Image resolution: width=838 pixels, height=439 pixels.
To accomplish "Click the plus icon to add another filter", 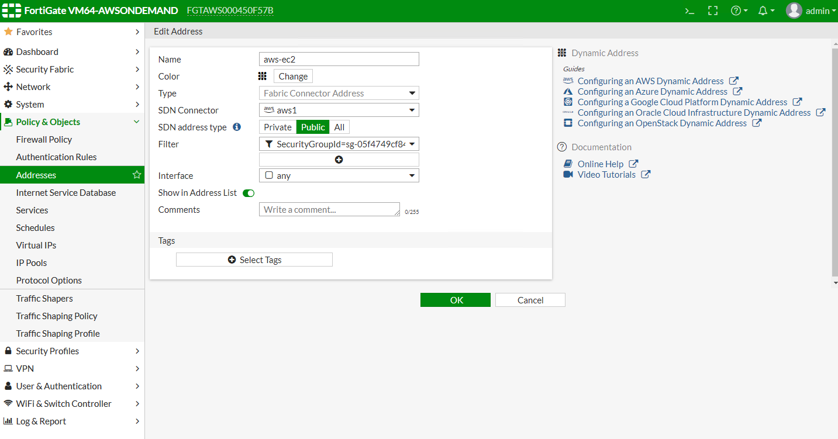I will pyautogui.click(x=339, y=159).
